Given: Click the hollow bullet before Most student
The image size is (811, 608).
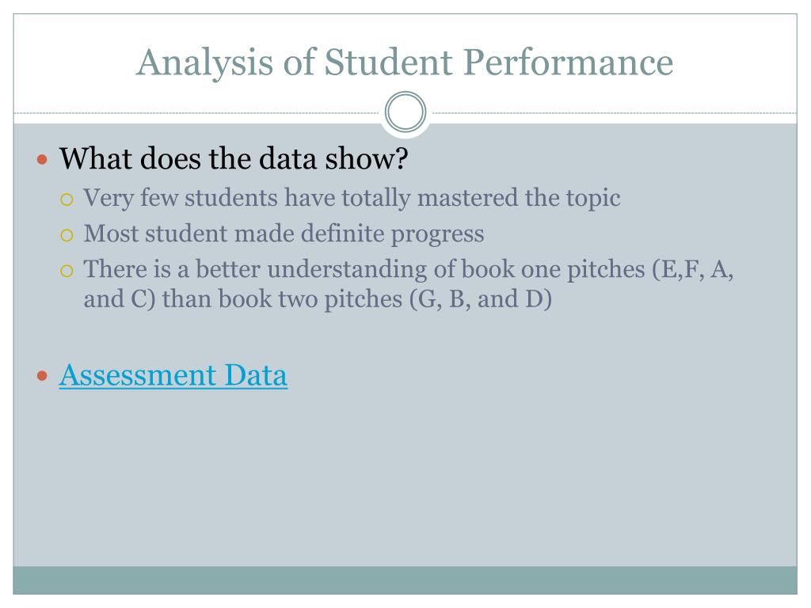Looking at the screenshot, I should click(67, 235).
